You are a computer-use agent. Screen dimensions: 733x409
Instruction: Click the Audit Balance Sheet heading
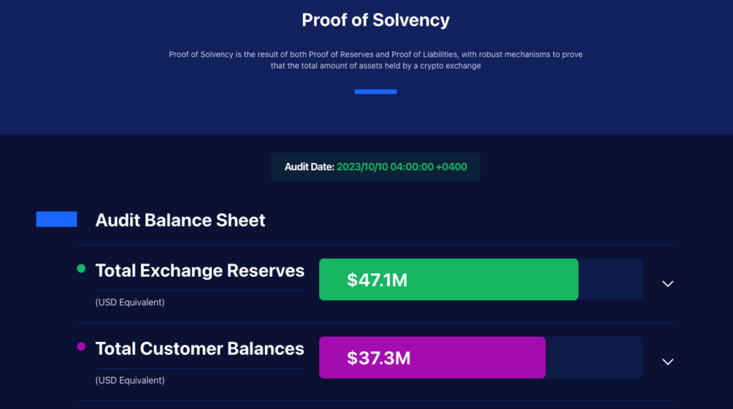[x=180, y=220]
